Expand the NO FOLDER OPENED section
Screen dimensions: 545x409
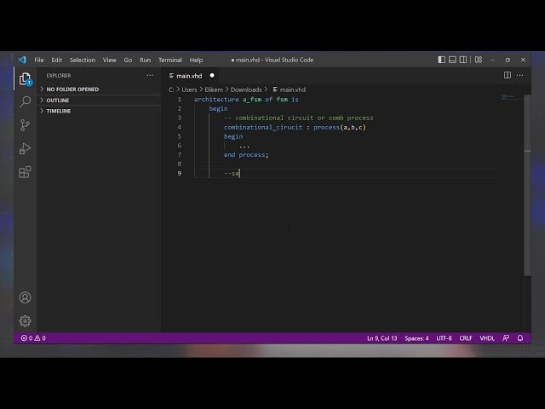[x=99, y=89]
